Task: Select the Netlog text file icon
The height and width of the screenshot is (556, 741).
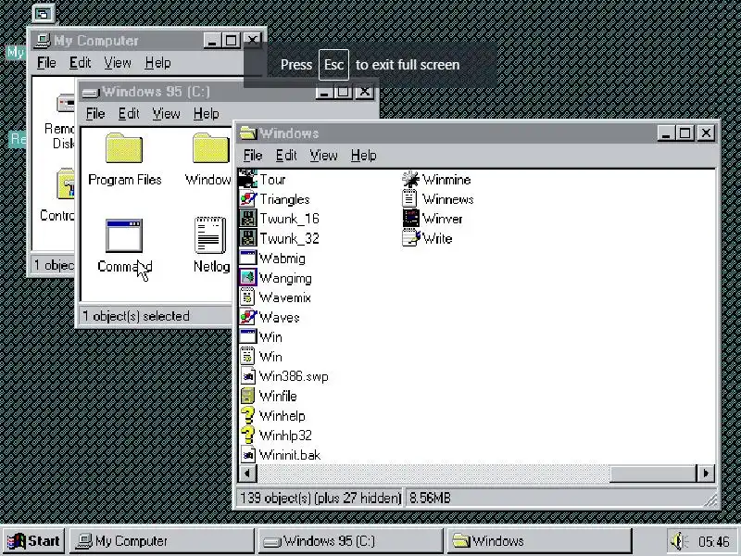Action: (210, 235)
